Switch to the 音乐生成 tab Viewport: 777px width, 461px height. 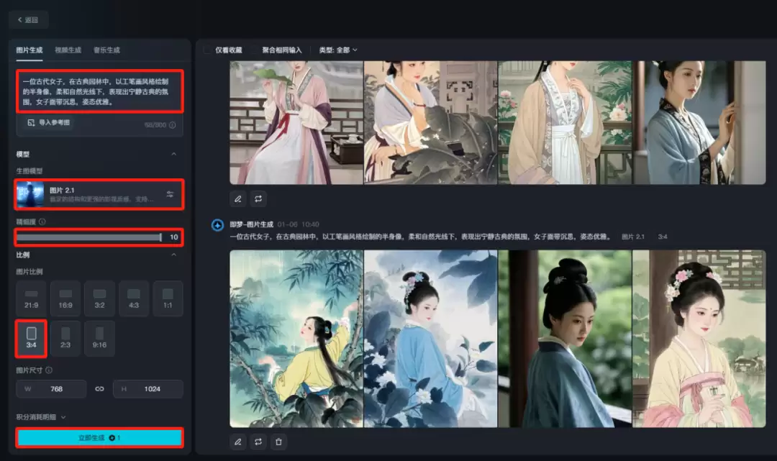(106, 50)
